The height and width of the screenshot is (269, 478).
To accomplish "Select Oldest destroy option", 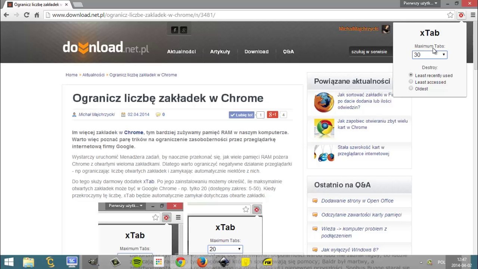I will coord(411,89).
